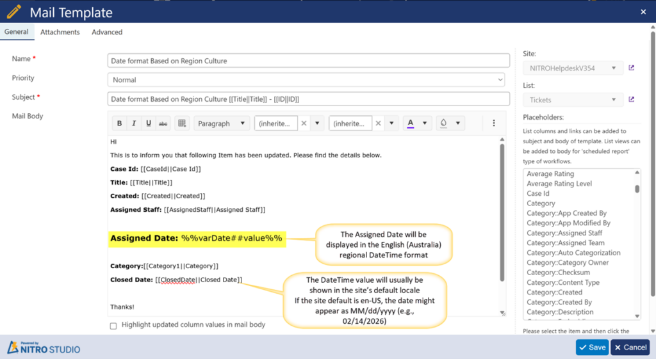656x359 pixels.
Task: Toggle bold formatting in mail body
Action: [119, 124]
